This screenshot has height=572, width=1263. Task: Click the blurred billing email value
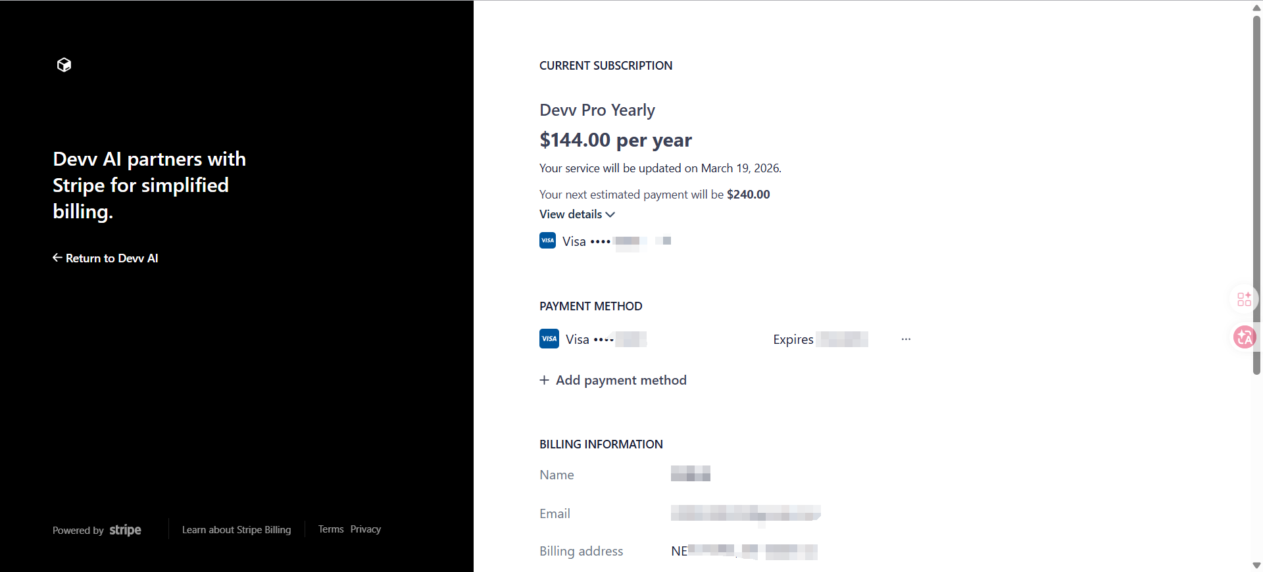[745, 513]
